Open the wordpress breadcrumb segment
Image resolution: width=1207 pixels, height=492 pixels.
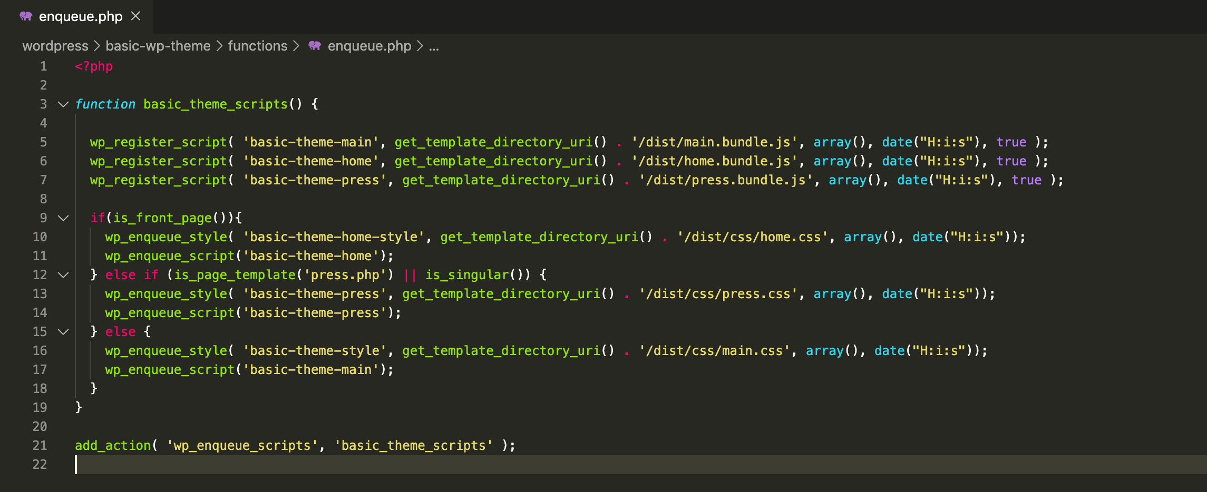coord(55,46)
